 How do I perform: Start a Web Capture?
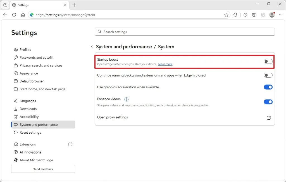point(254,15)
